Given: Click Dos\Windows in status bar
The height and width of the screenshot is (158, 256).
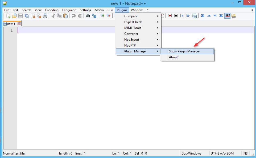Looking at the screenshot, I should point(191,153).
